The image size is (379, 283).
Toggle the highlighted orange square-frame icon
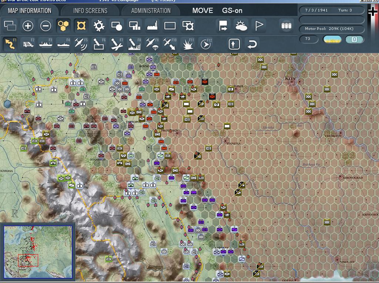coord(81,25)
